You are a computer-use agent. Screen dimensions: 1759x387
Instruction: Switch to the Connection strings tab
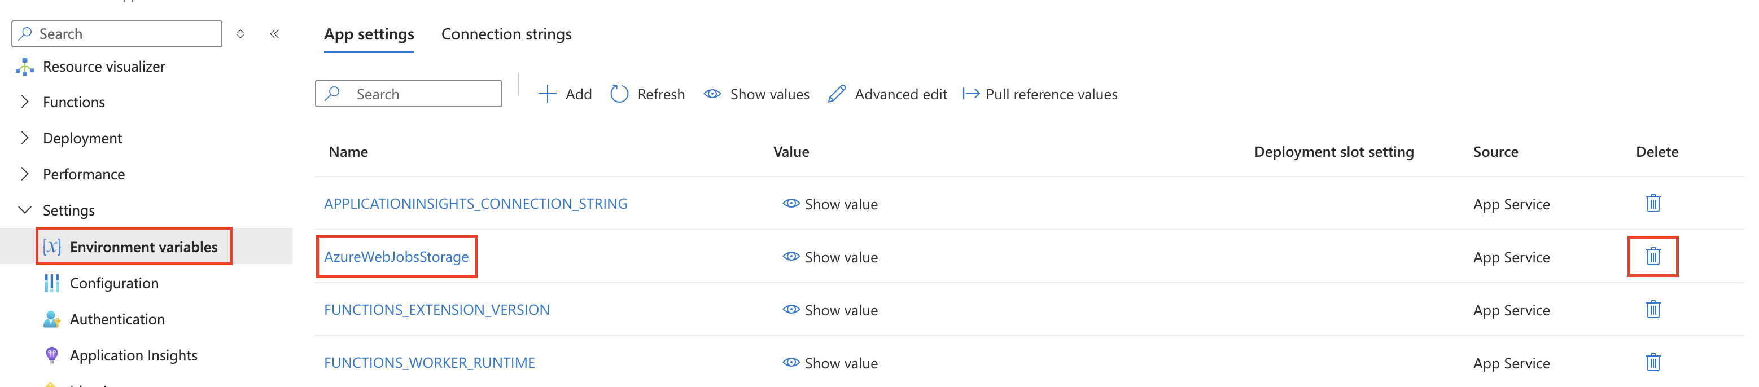(506, 33)
